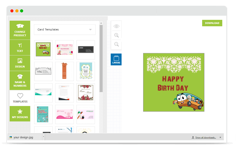The width and height of the screenshot is (236, 149).
Task: Choose the light pink art supplies card template
Action: click(86, 114)
